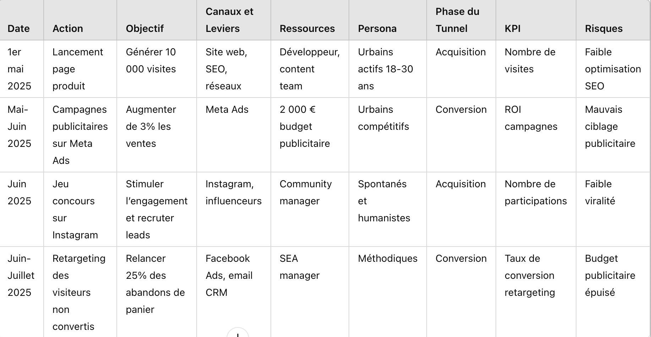Image resolution: width=651 pixels, height=337 pixels.
Task: Select the KPI column header
Action: 513,28
